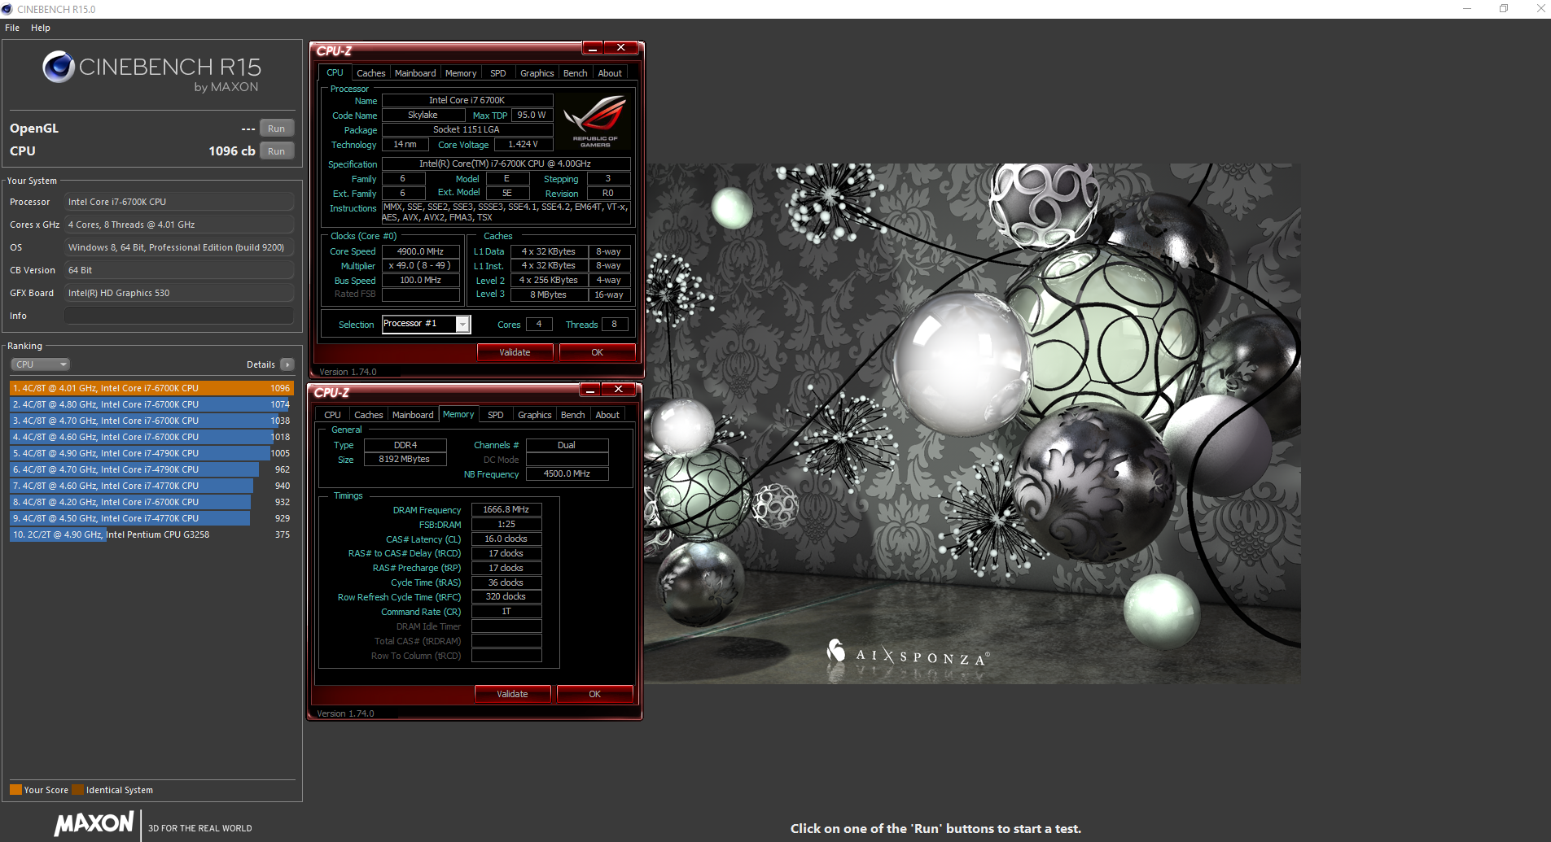Minimize the lower CPU-Z window
This screenshot has width=1551, height=842.
coord(589,390)
